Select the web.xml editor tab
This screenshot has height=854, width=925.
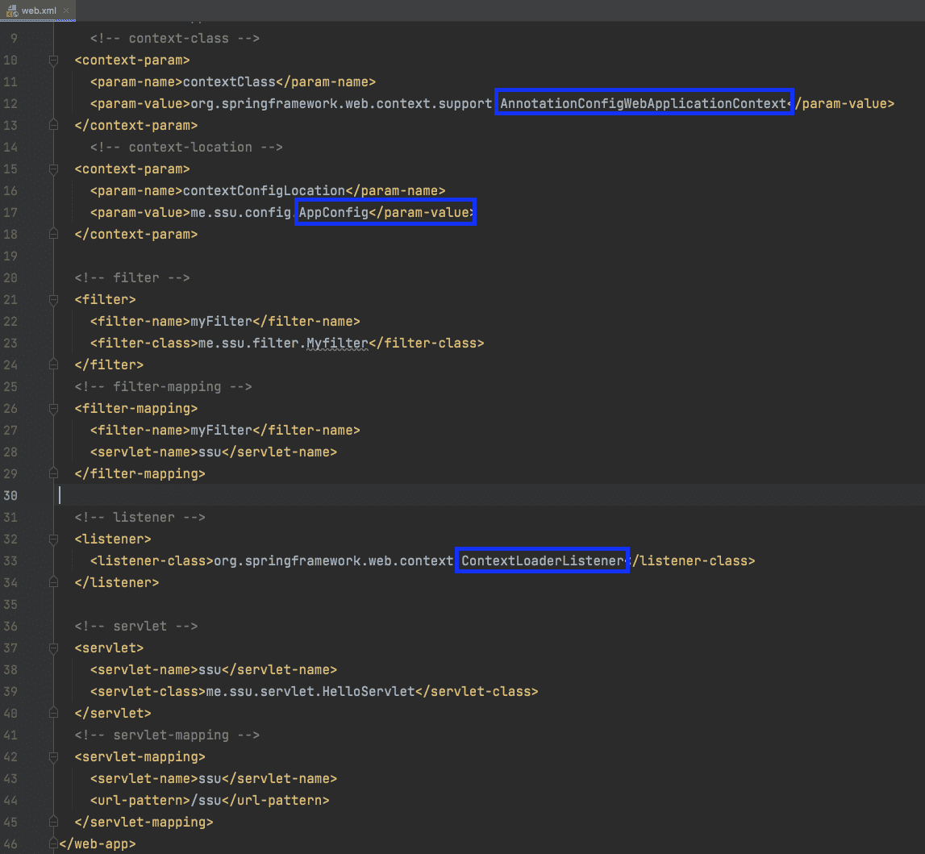[38, 10]
